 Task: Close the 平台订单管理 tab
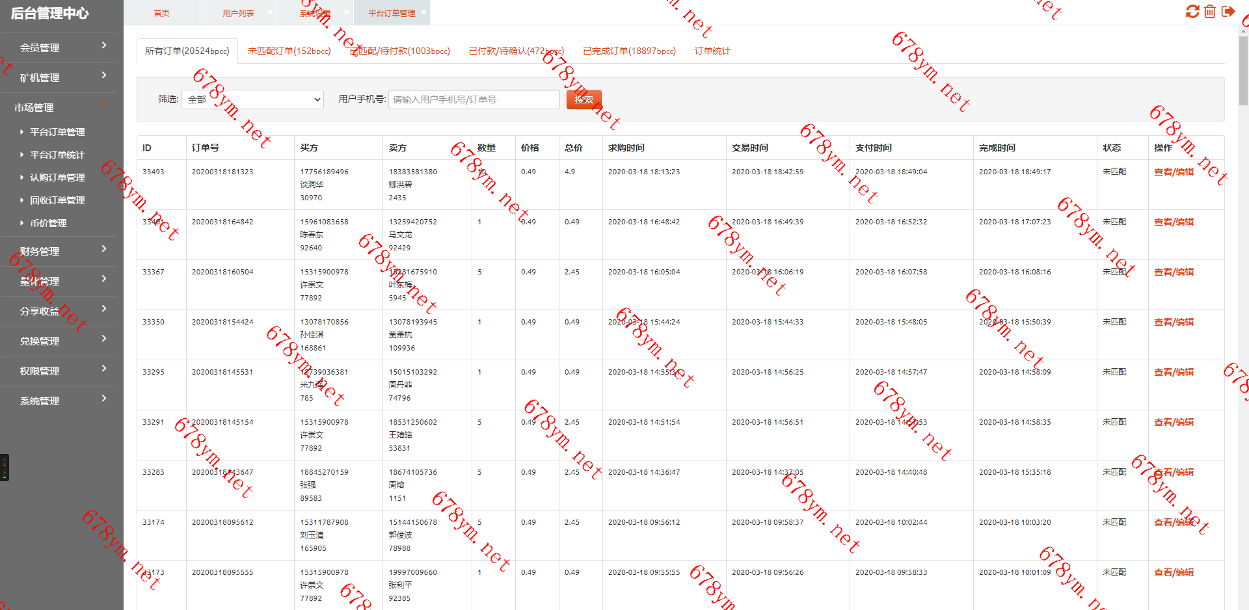[423, 12]
